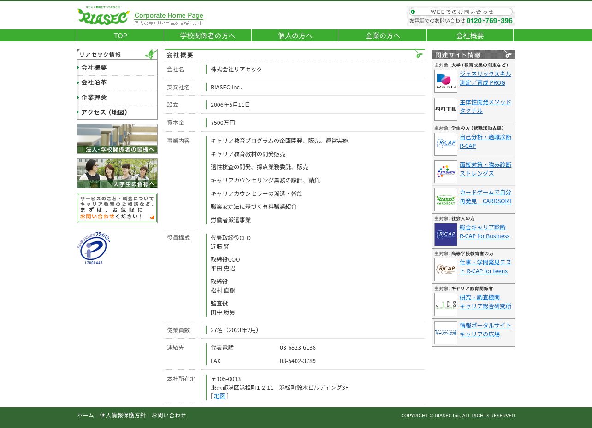Click the phone number 0120-769-396
This screenshot has height=428, width=592.
490,21
